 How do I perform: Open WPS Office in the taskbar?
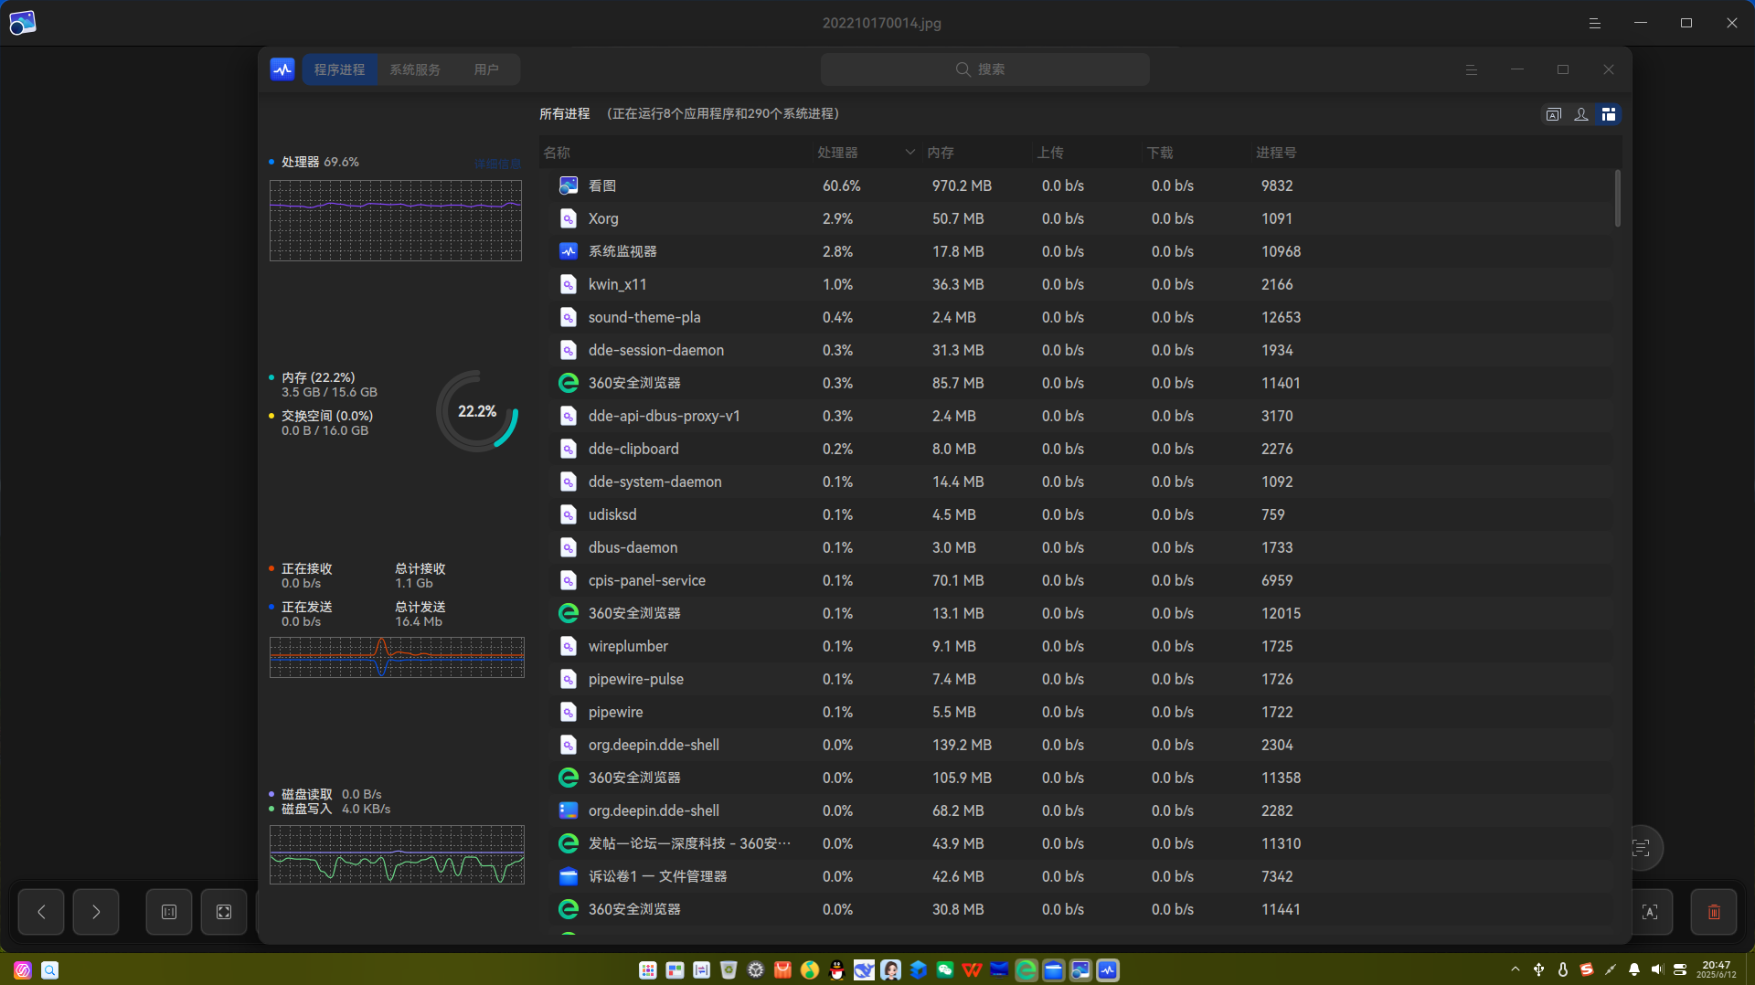click(973, 970)
